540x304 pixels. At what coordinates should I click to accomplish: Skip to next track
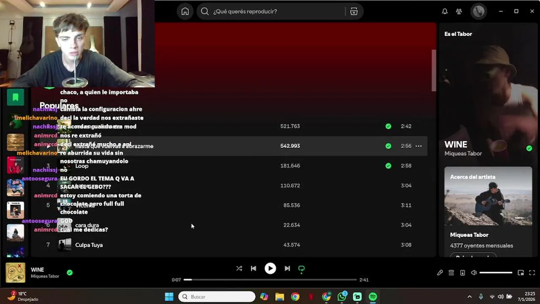287,269
